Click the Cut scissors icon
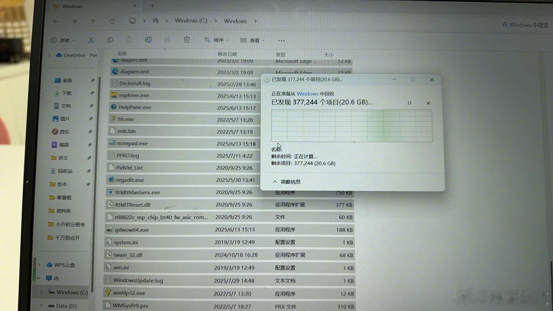 [91, 40]
